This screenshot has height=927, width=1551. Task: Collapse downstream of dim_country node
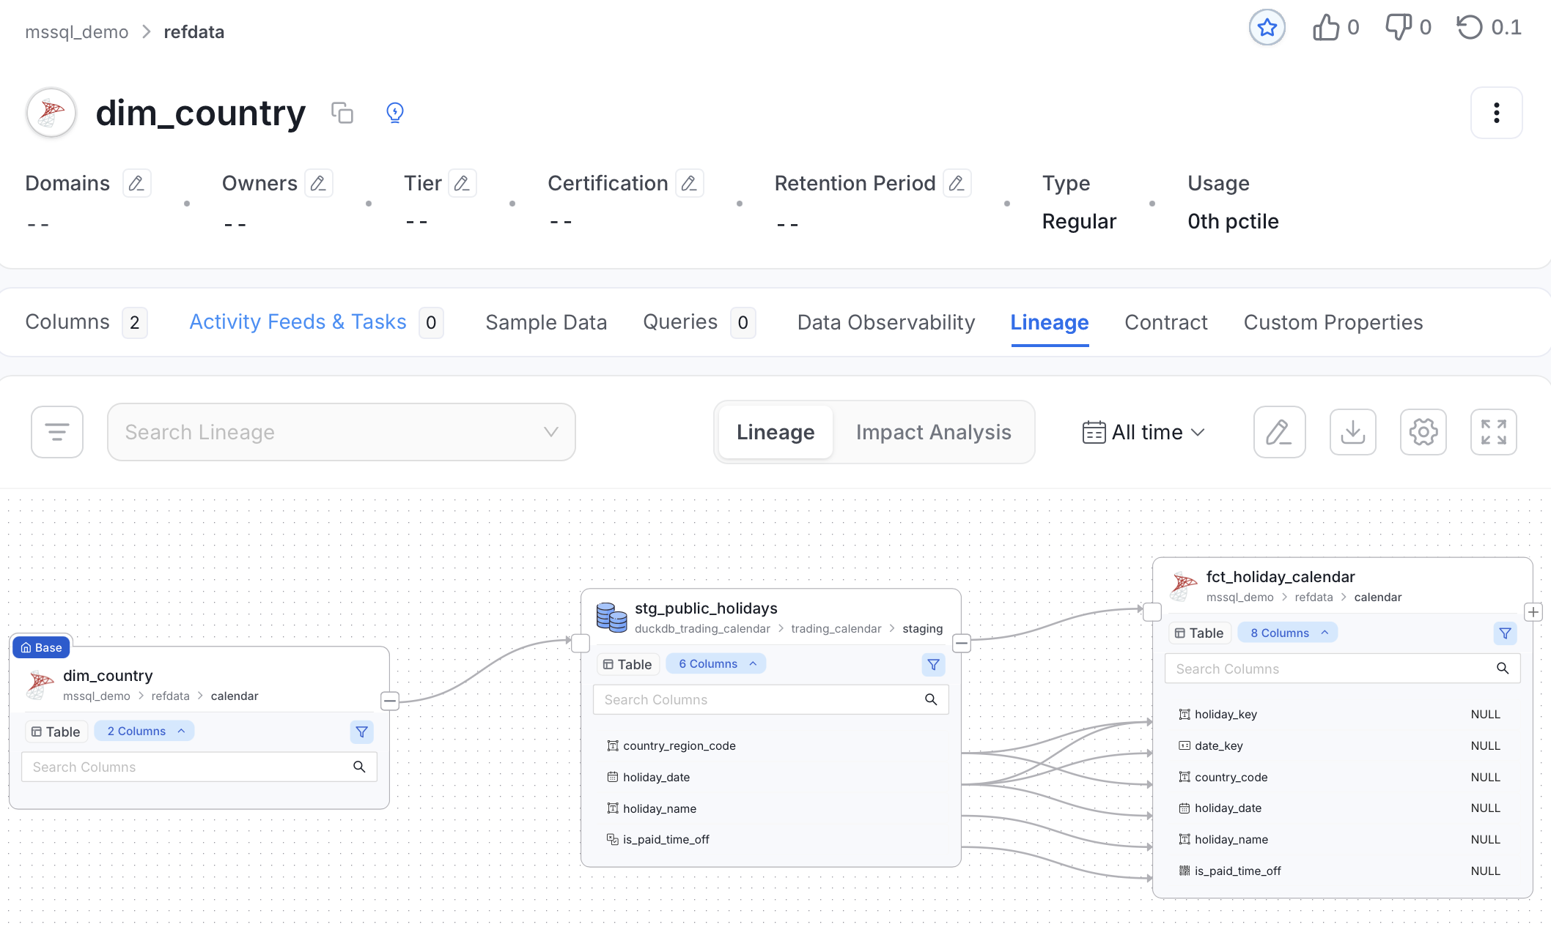coord(390,701)
